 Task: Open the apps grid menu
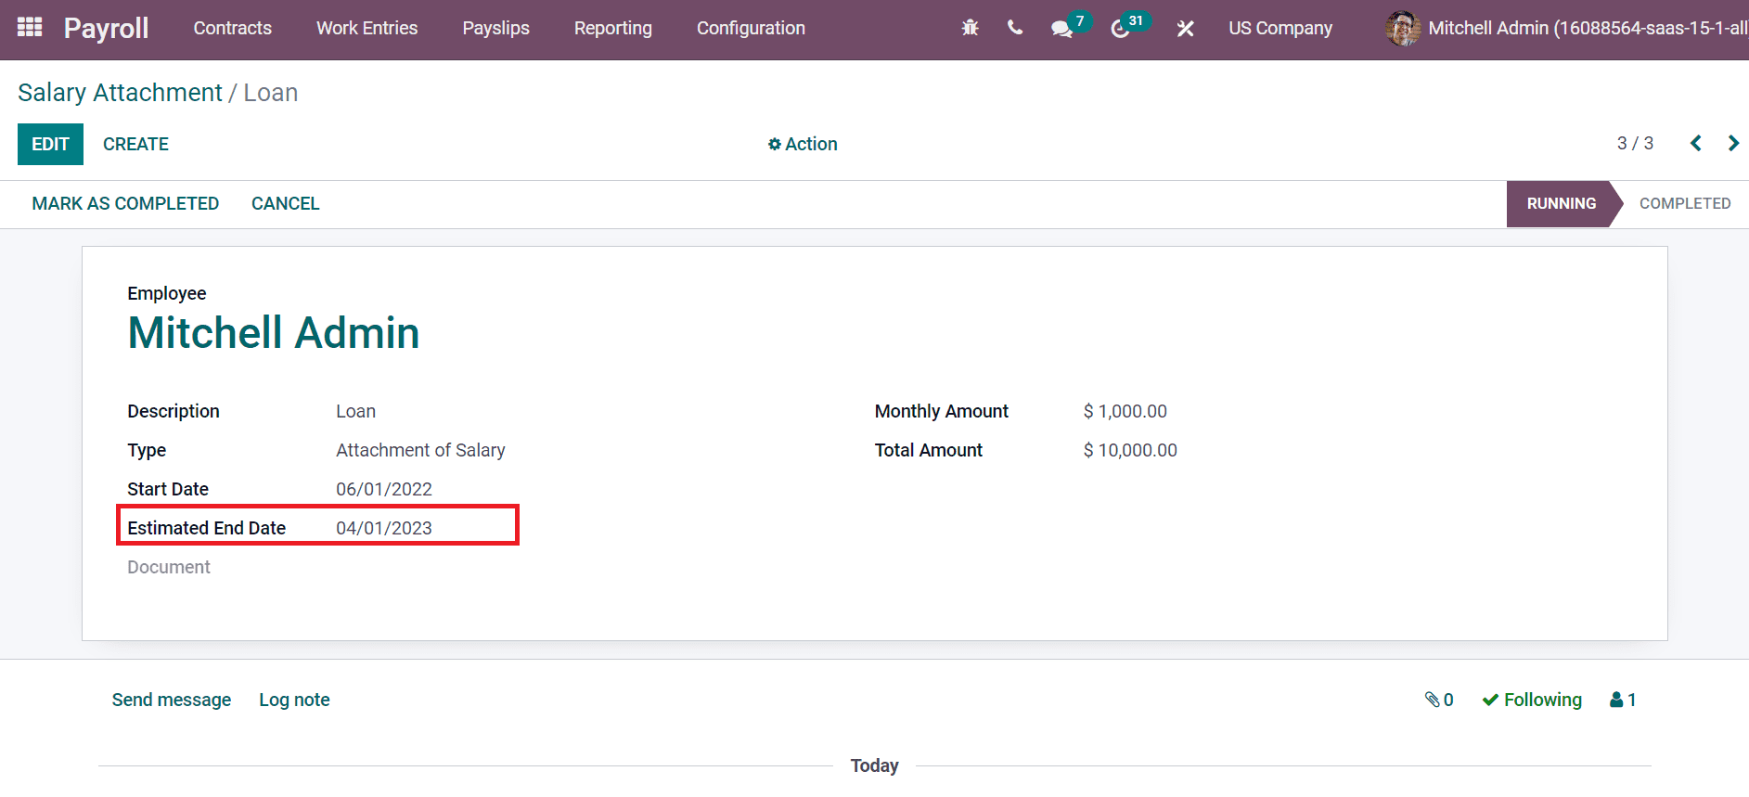pos(30,28)
